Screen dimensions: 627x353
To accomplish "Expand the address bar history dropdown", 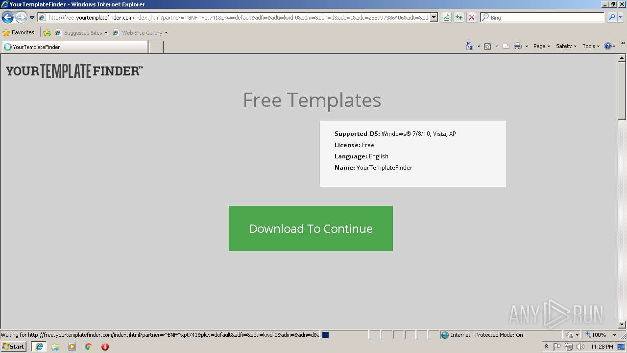I will click(434, 18).
